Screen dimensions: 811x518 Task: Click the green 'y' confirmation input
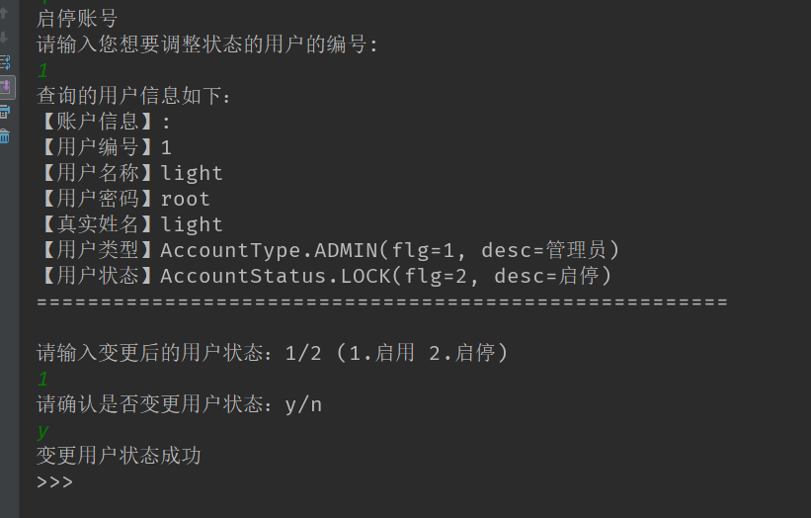click(42, 431)
